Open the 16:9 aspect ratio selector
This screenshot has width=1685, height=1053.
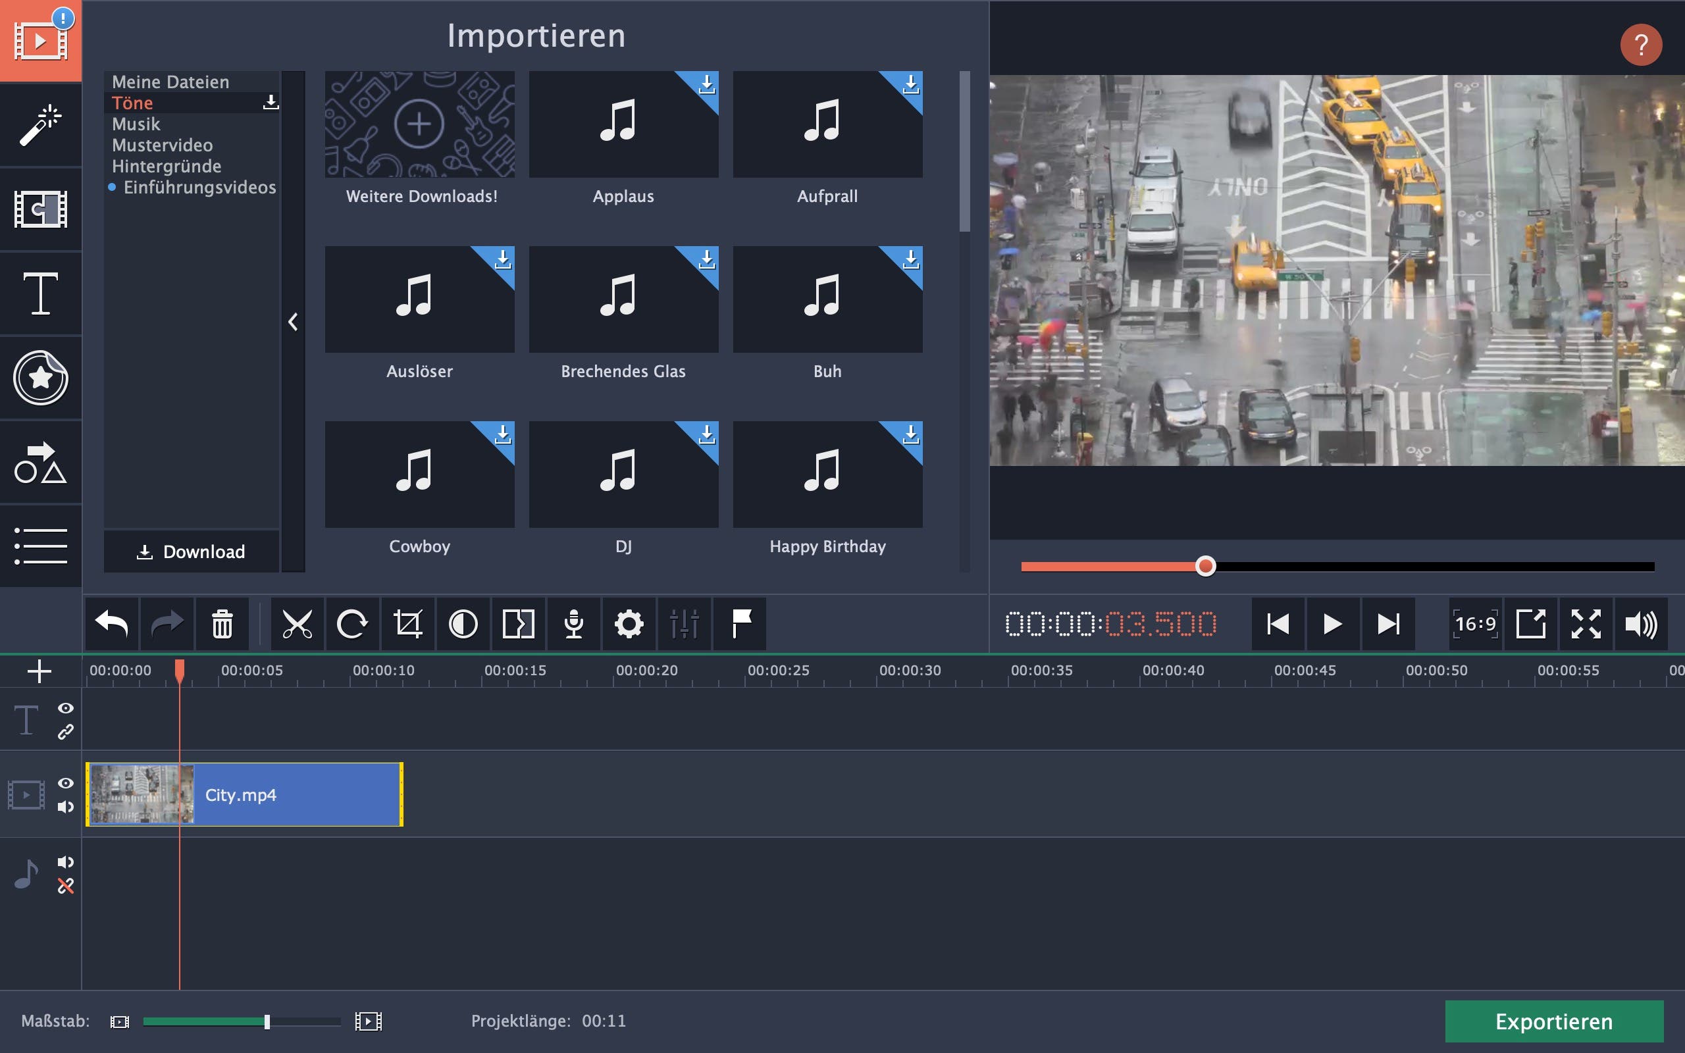click(1475, 623)
